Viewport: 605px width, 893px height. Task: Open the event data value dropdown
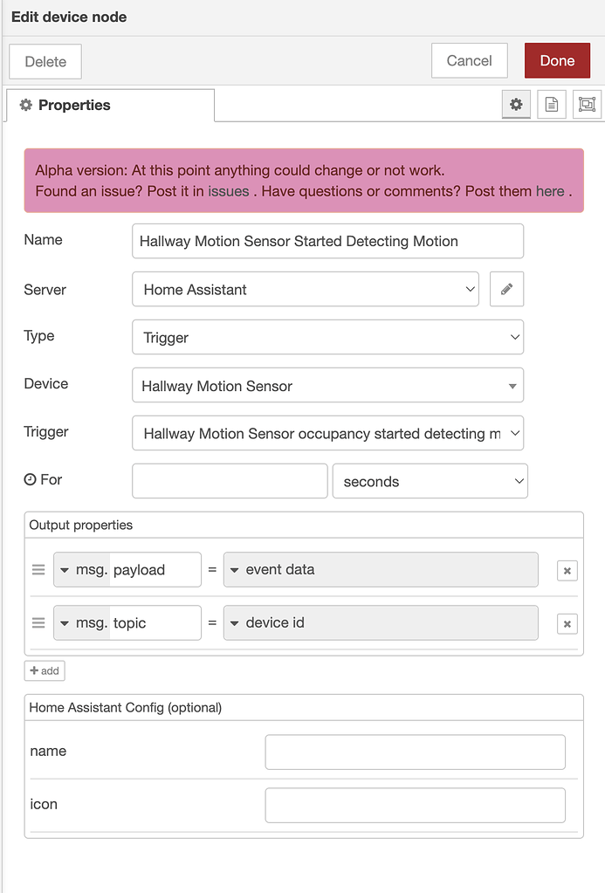(381, 569)
